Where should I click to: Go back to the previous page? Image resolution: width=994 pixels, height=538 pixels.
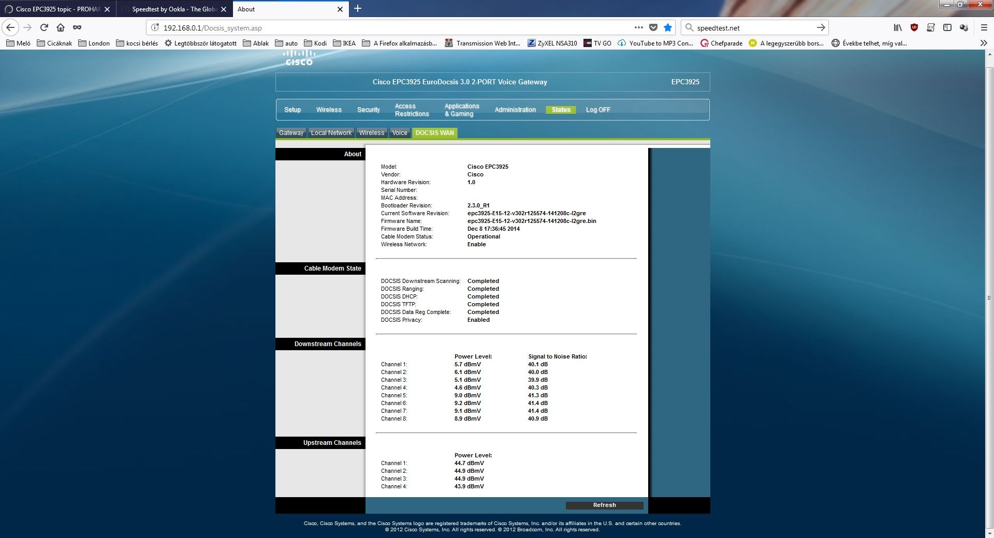[x=10, y=27]
